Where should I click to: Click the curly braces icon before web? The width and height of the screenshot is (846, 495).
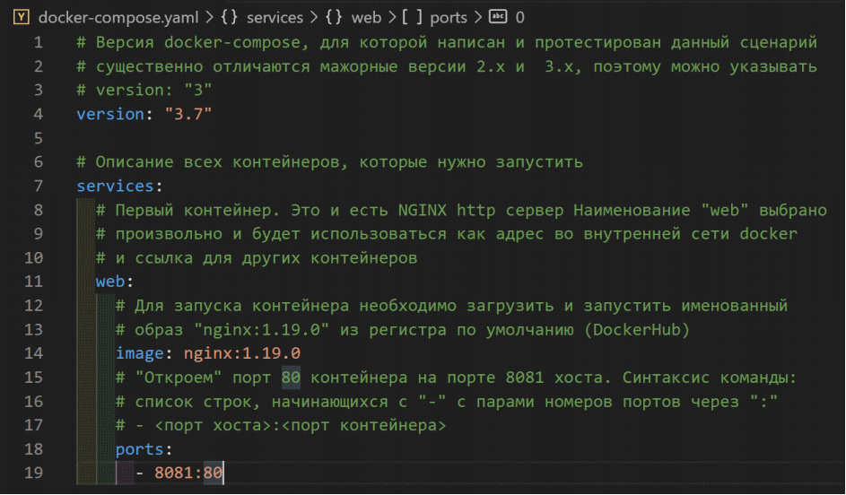tap(334, 17)
